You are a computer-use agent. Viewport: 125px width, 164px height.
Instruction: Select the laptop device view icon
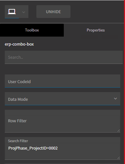pyautogui.click(x=12, y=12)
